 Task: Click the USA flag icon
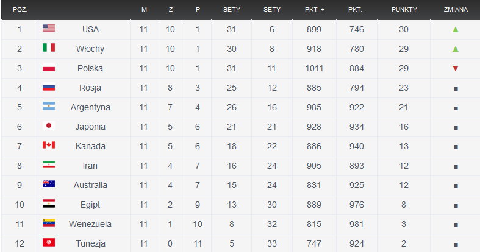(x=49, y=28)
